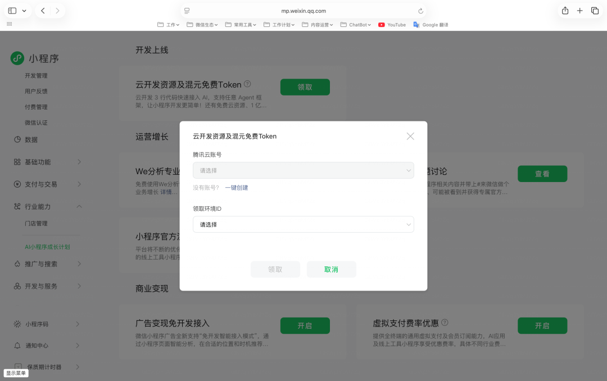Click the reload icon in the address bar
The height and width of the screenshot is (381, 607).
click(x=420, y=10)
